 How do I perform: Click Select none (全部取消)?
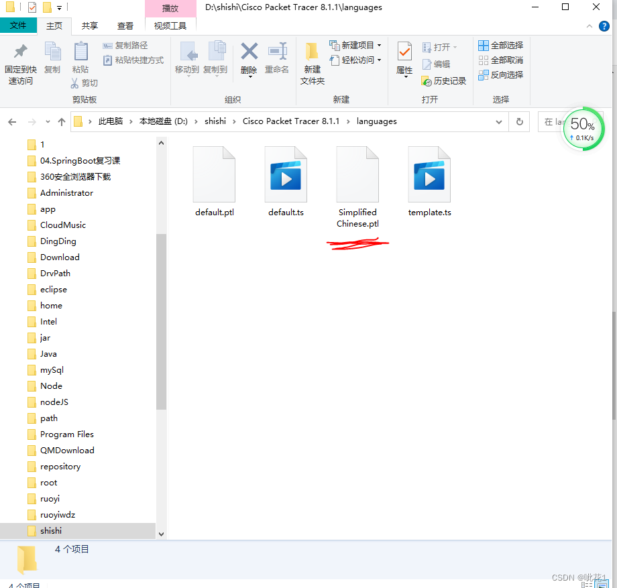(500, 60)
